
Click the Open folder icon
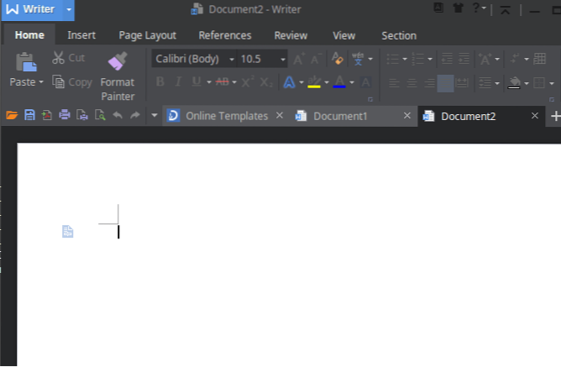point(12,116)
